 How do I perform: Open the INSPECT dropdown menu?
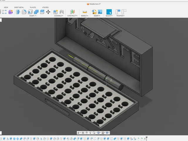click(85, 16)
